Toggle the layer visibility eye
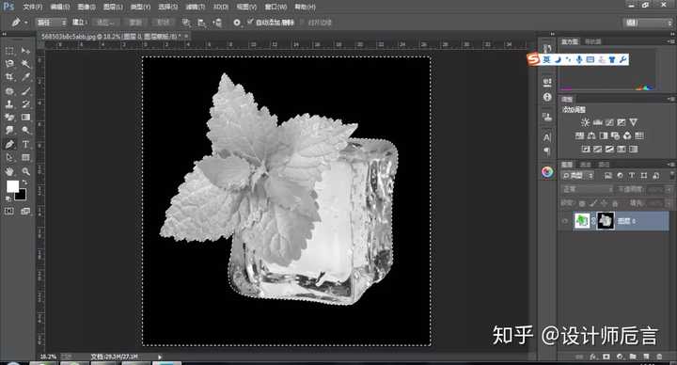Viewport: 677px width, 365px height. (565, 221)
